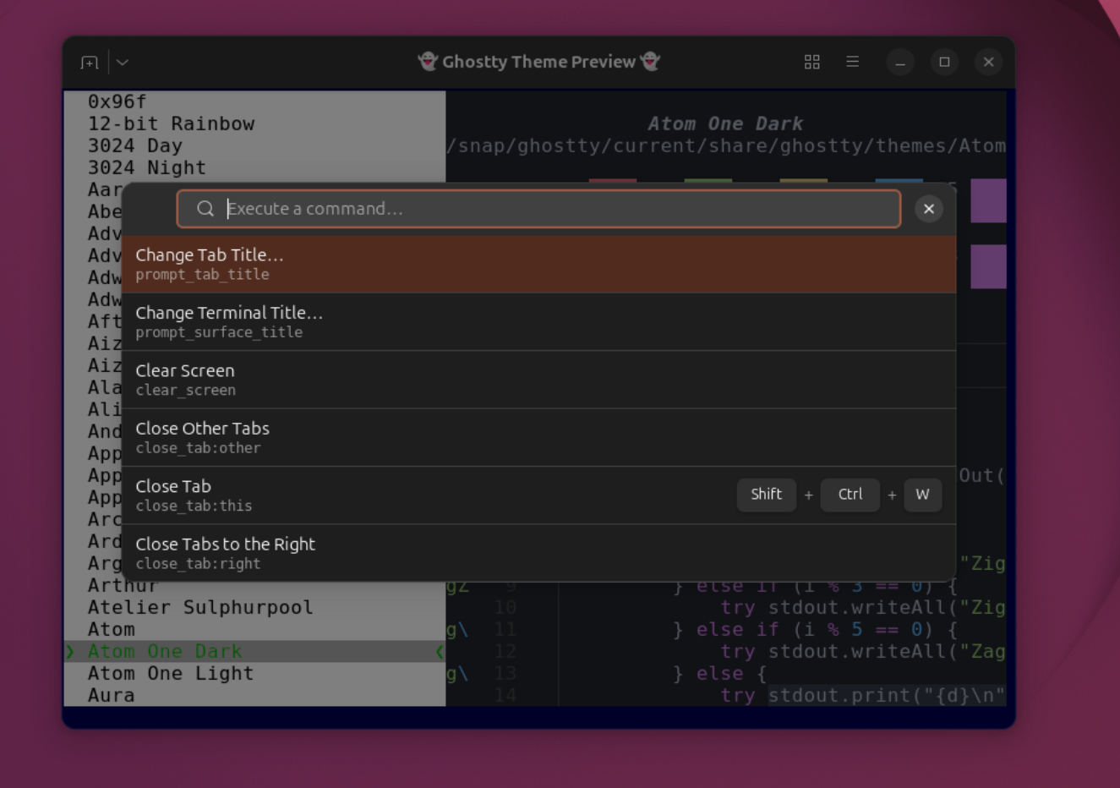The image size is (1120, 788).
Task: Open the main hamburger menu
Action: pos(853,62)
